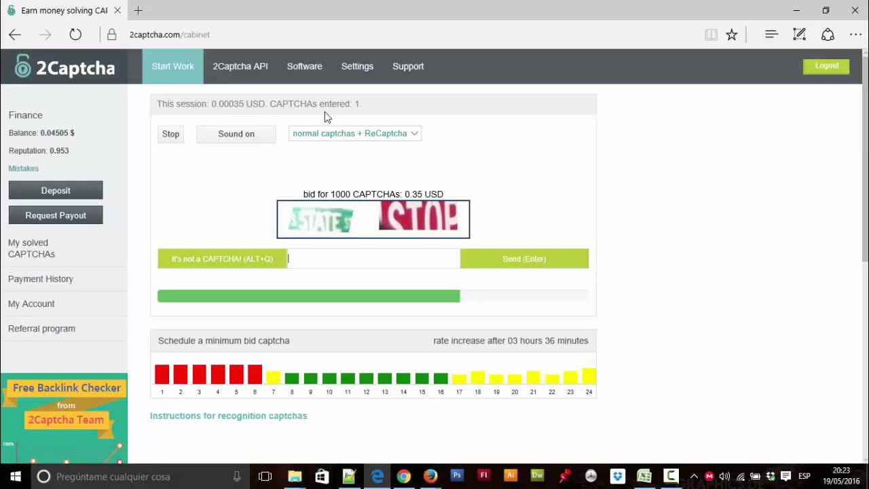Open the Settings menu

tap(357, 67)
